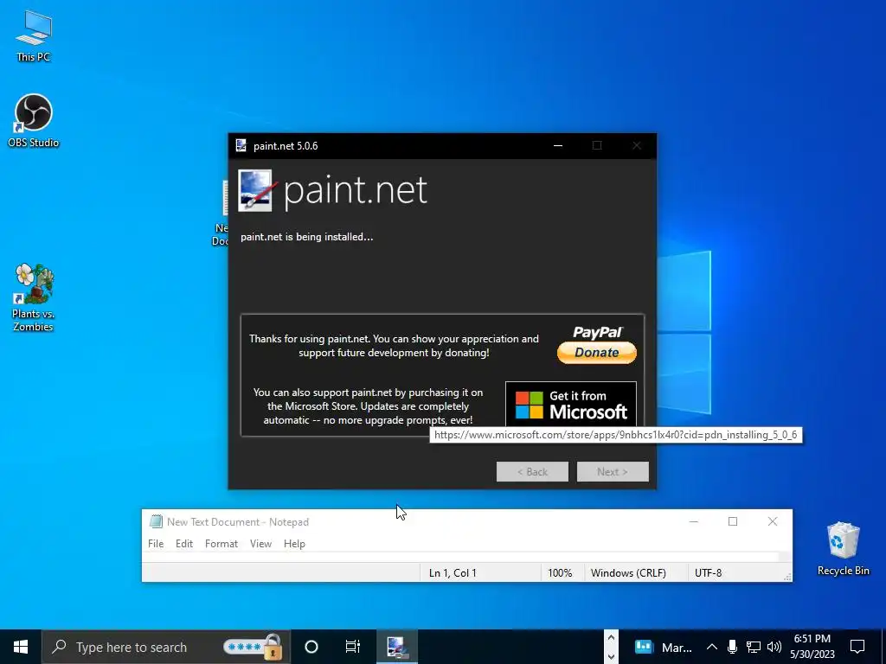The image size is (886, 664).
Task: Click the microphone tray icon
Action: 732,647
